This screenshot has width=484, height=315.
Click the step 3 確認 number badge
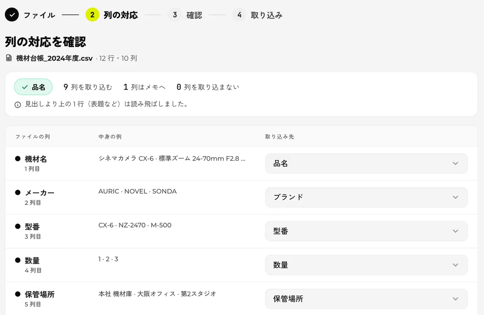pos(175,15)
